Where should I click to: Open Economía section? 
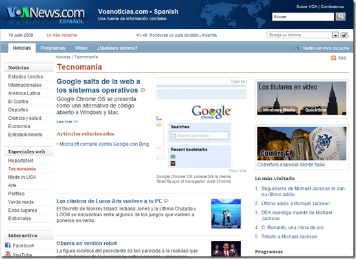click(x=19, y=126)
